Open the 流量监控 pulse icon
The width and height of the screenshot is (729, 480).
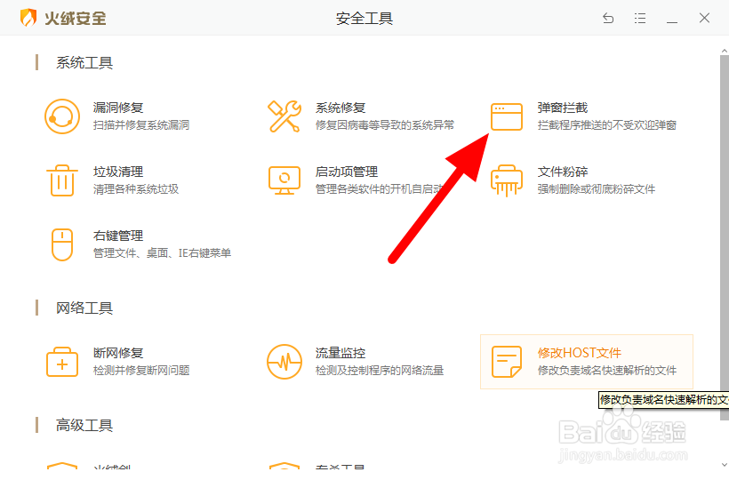284,362
